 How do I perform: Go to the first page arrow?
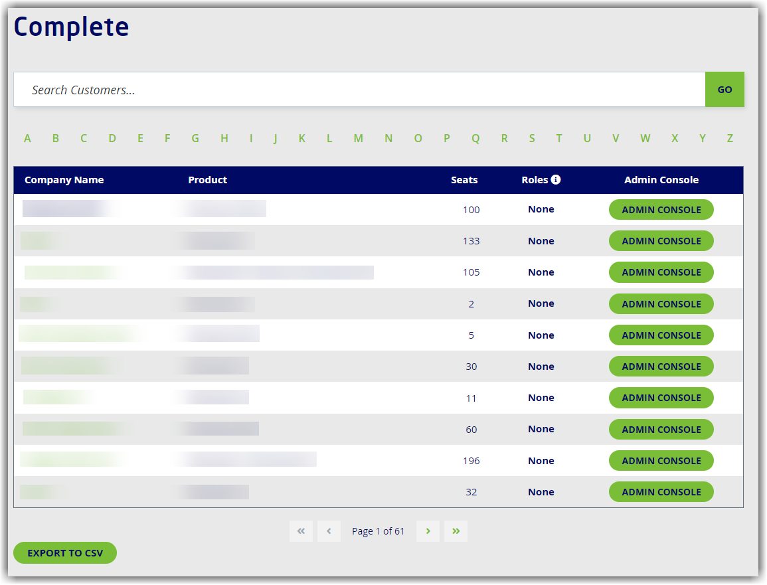(301, 531)
